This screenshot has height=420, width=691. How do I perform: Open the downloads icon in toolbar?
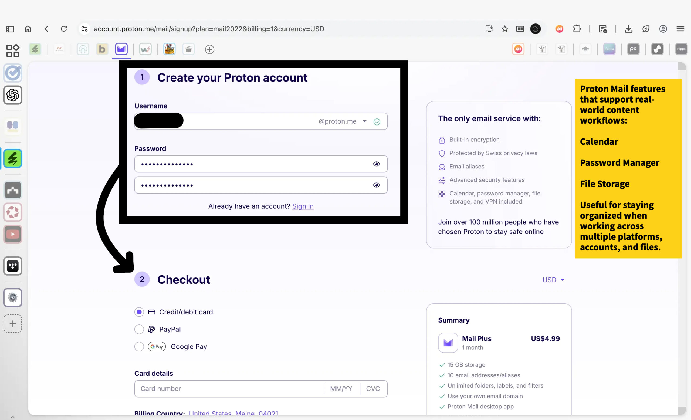pos(628,29)
